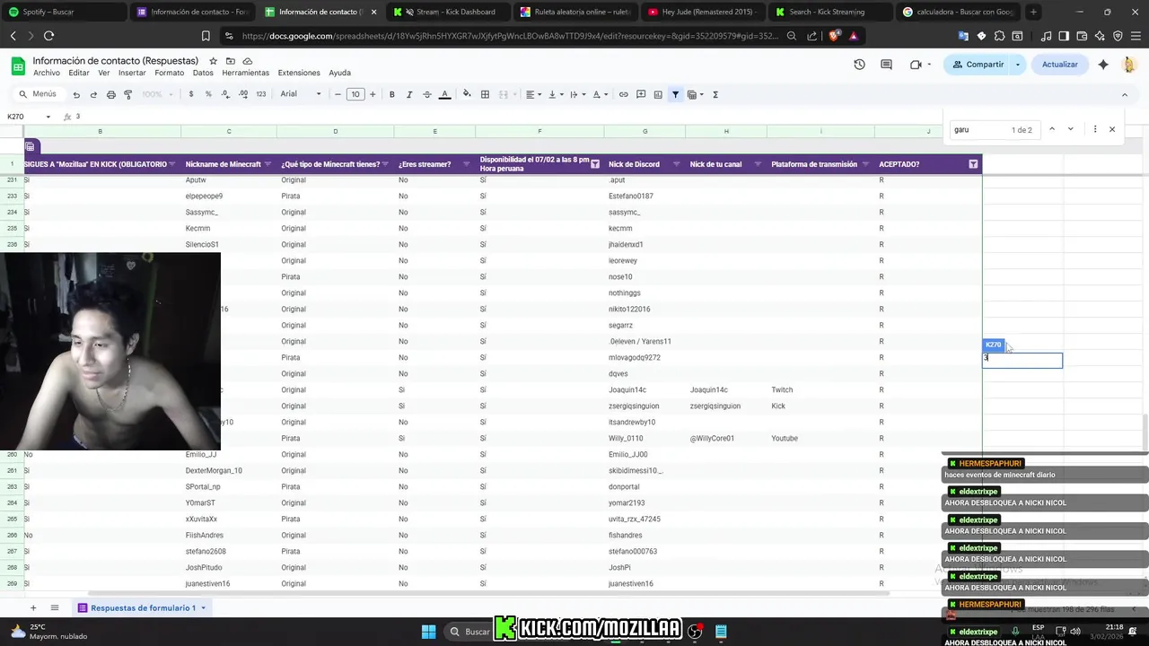Increase decimal places in toolbar

[x=243, y=94]
